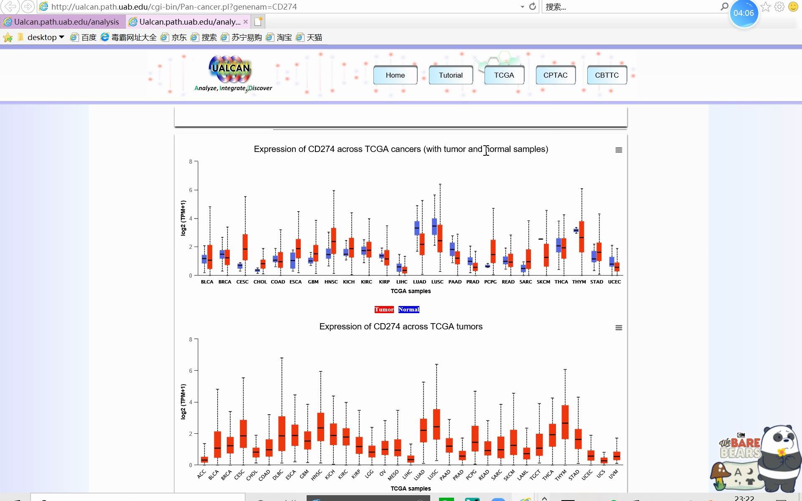Click the Home menu button
Viewport: 802px width, 501px height.
[395, 75]
